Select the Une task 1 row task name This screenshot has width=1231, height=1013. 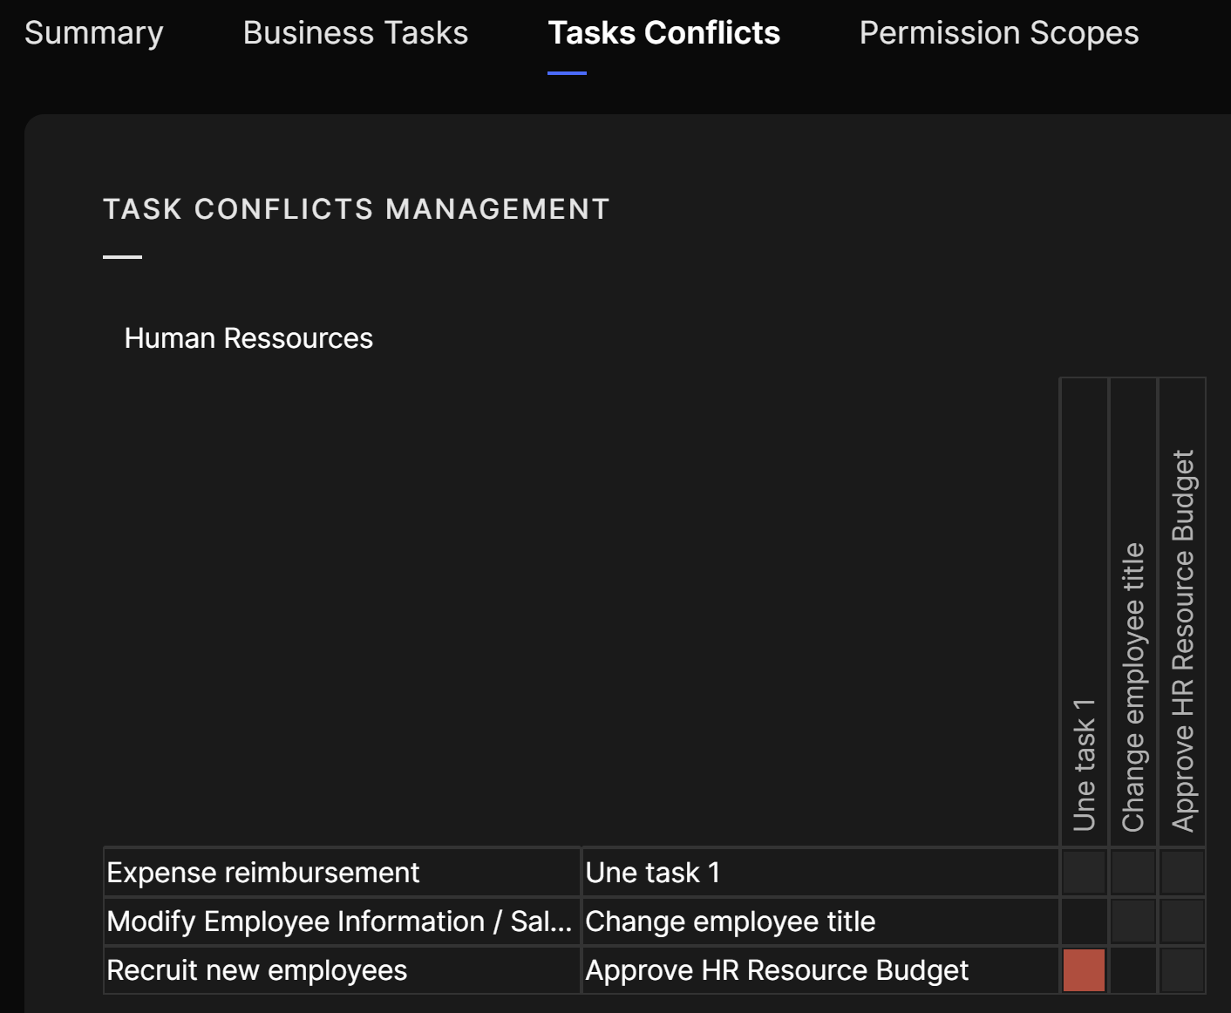pyautogui.click(x=652, y=873)
